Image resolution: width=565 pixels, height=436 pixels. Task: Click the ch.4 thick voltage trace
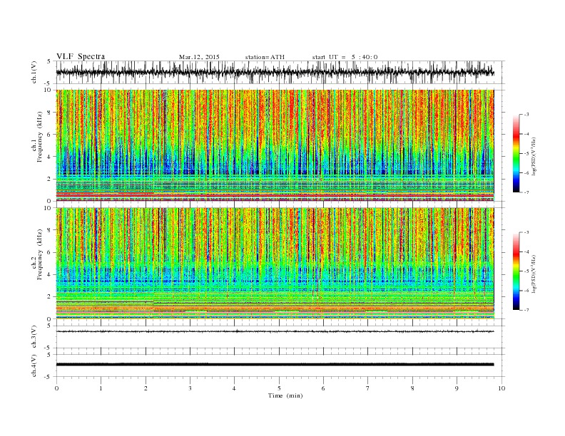[x=275, y=365]
